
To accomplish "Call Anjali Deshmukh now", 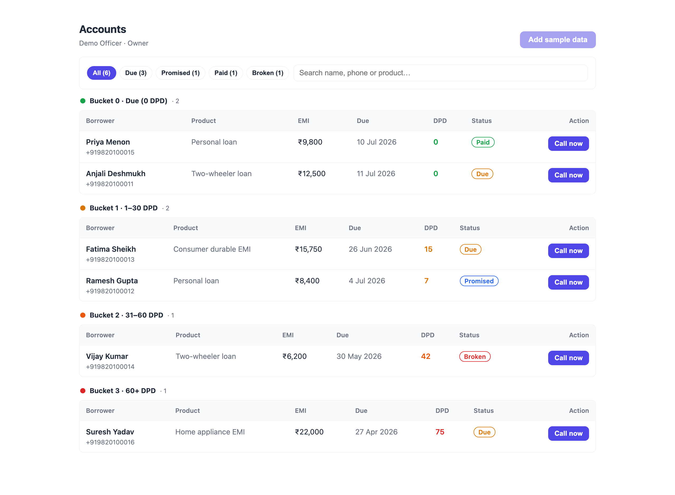I will (x=568, y=175).
